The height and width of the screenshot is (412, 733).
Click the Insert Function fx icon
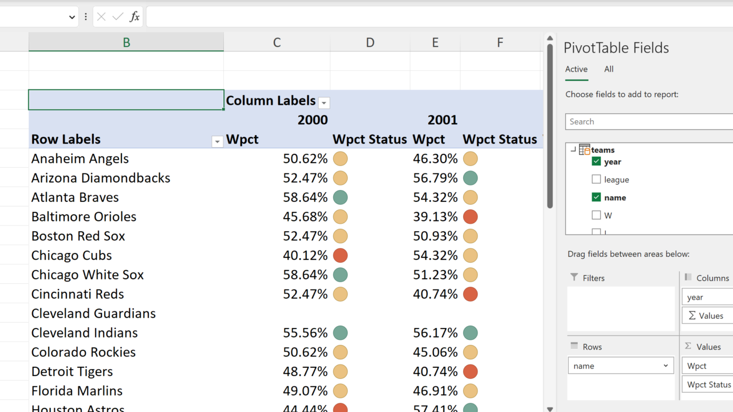pos(135,17)
